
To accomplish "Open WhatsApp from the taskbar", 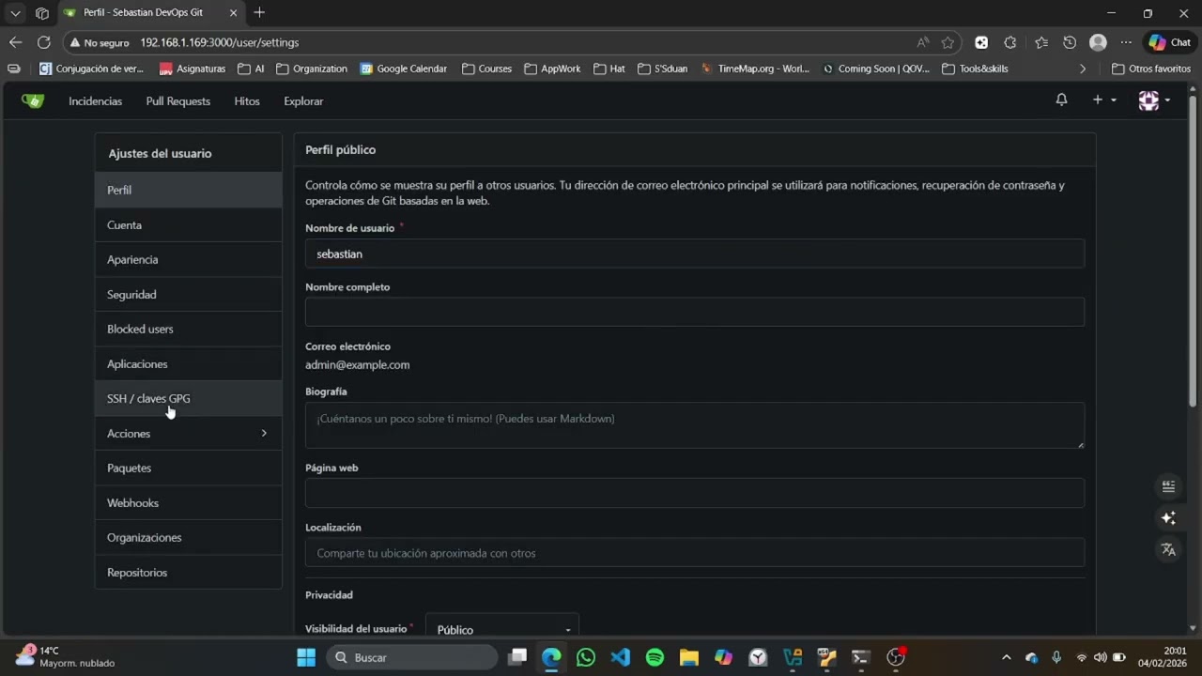I will click(x=586, y=657).
